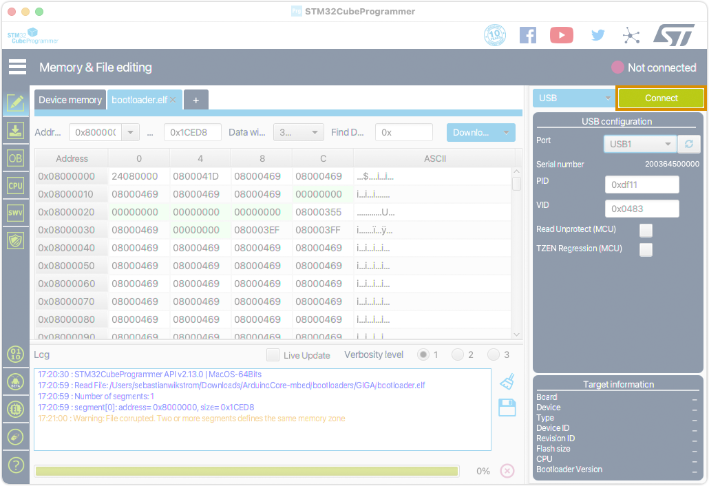Select verbosity level 3
The height and width of the screenshot is (486, 709).
pos(494,355)
